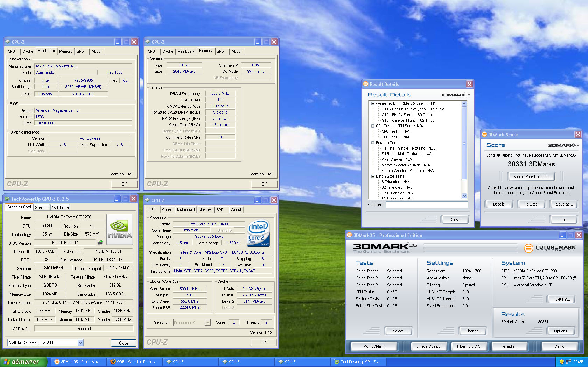Open the Validation tab in GPU-Z
This screenshot has width=588, height=367.
[x=61, y=208]
